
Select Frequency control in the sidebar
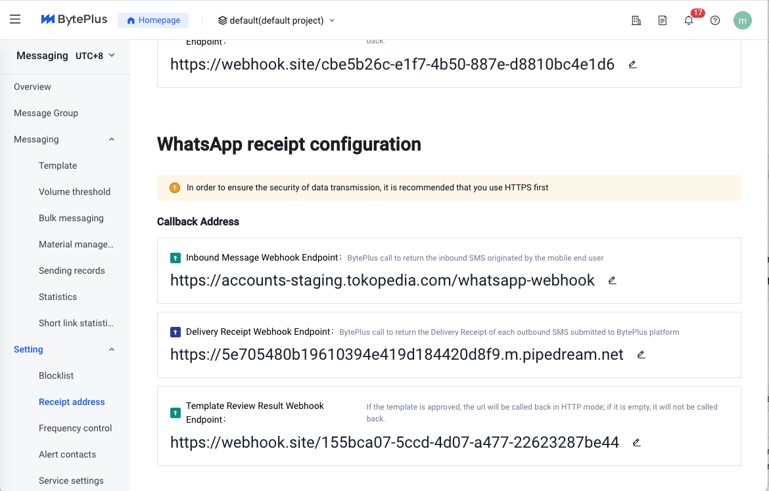75,428
